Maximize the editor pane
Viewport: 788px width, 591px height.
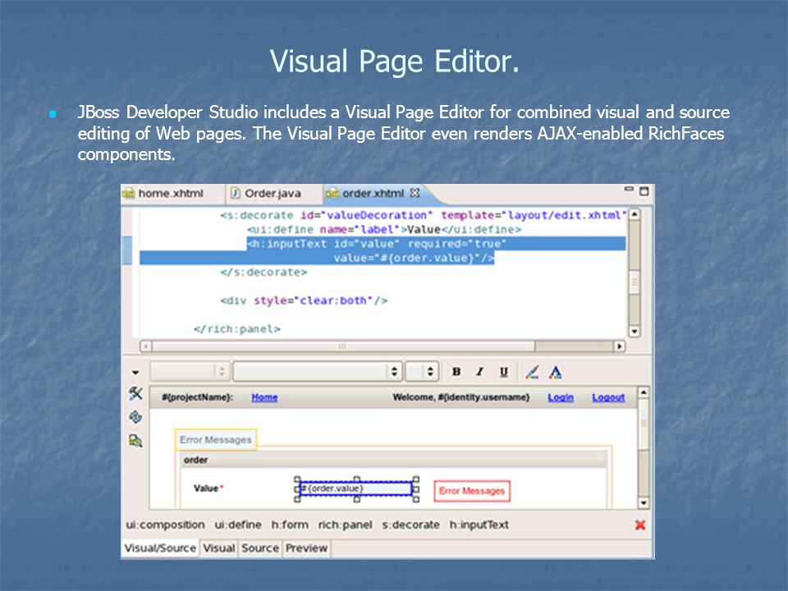coord(644,191)
